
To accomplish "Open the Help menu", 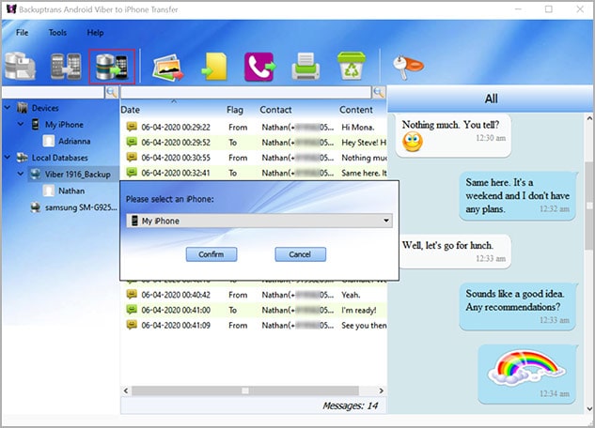I will (x=95, y=33).
